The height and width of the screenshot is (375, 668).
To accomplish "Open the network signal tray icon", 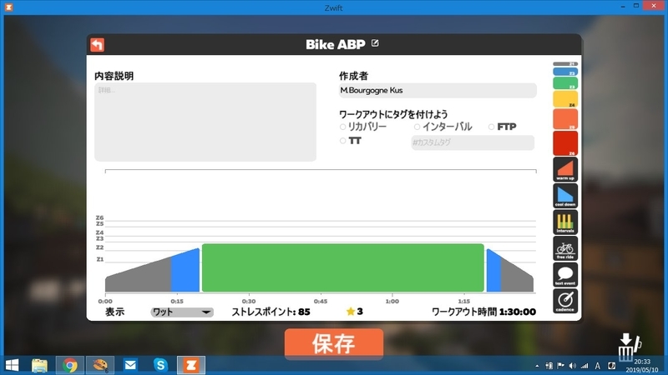I will click(x=584, y=366).
